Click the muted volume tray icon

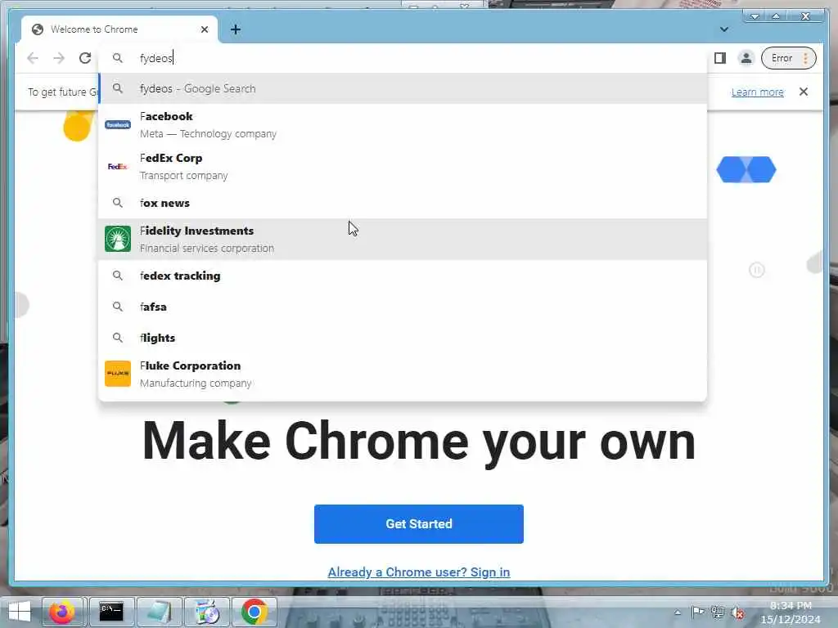click(737, 613)
